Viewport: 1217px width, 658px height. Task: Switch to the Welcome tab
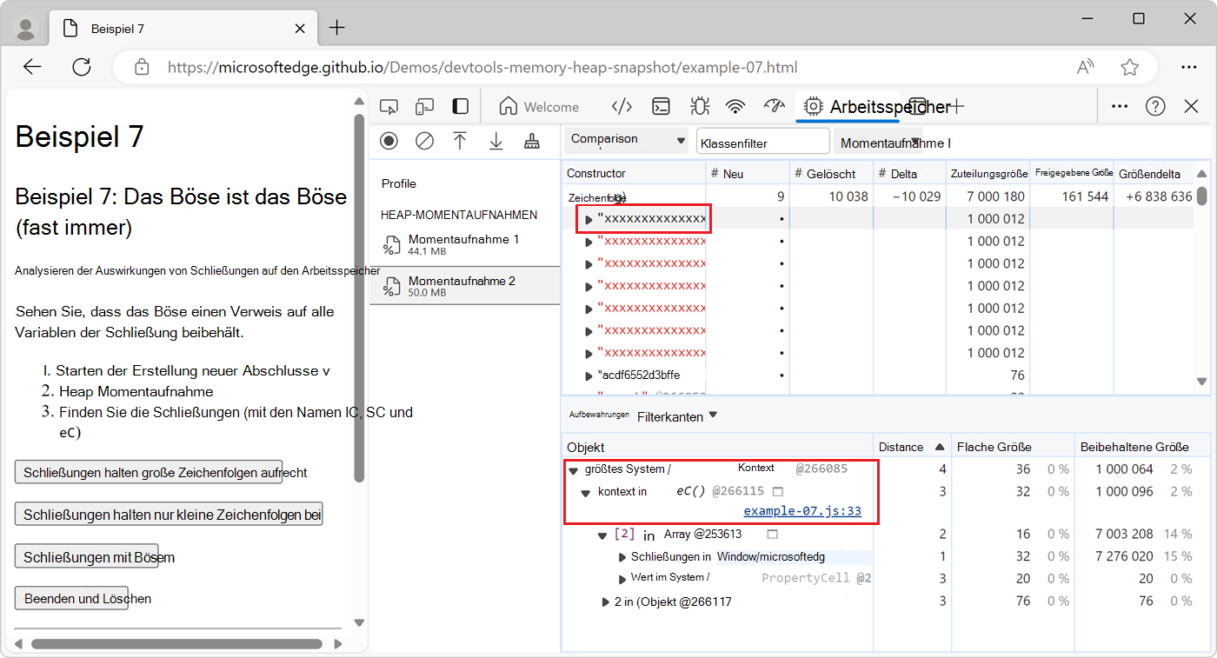point(539,107)
